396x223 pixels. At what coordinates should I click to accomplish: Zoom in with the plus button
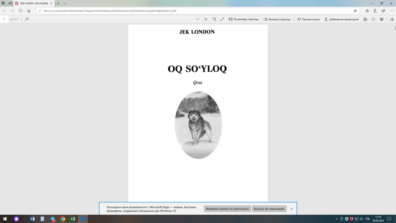tap(206, 19)
